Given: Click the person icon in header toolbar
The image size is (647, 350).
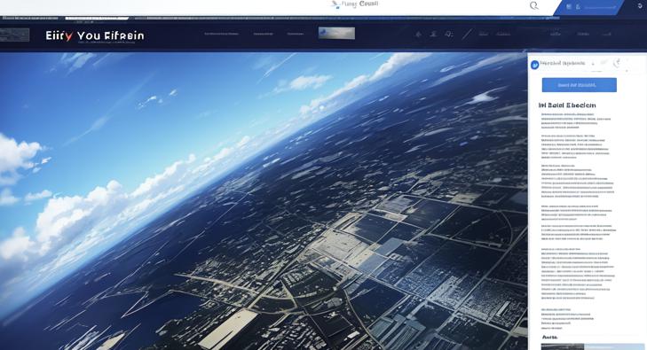Looking at the screenshot, I should click(433, 35).
